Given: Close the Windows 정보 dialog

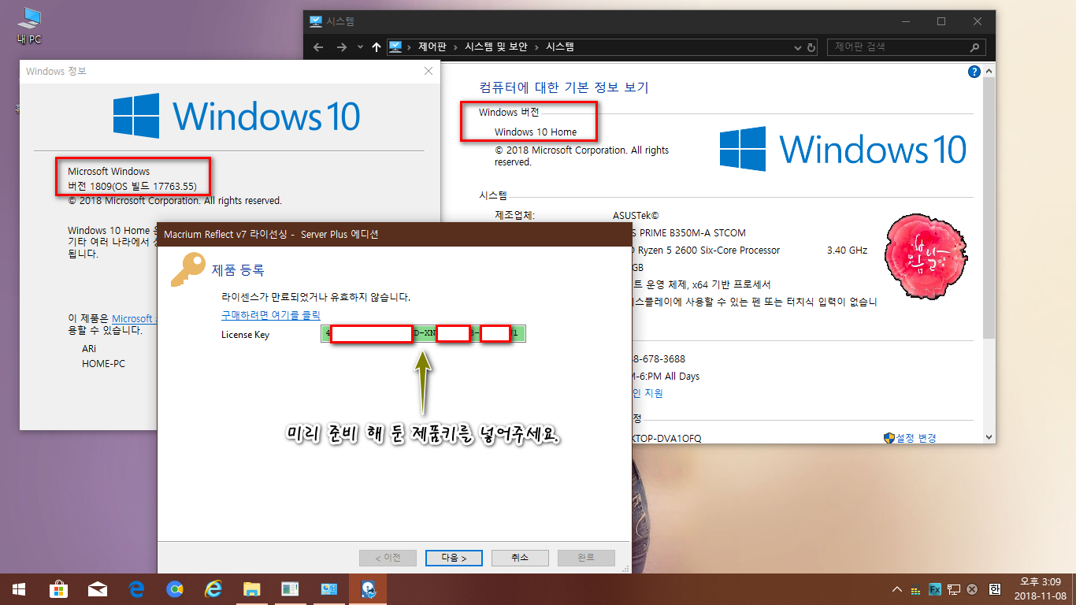Looking at the screenshot, I should click(x=429, y=72).
